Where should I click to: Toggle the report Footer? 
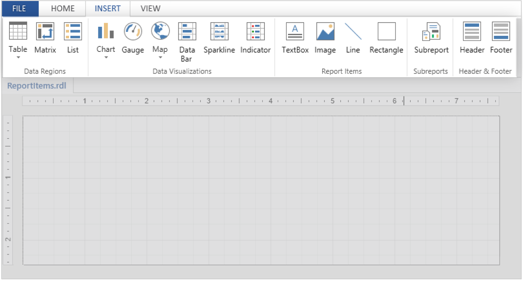tap(501, 37)
